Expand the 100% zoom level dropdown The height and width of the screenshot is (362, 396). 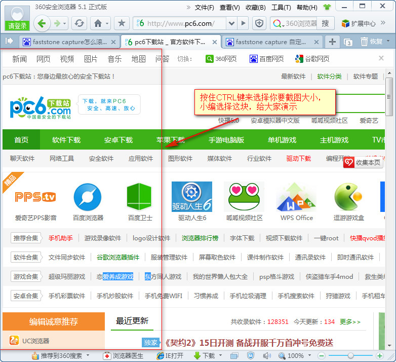(309, 356)
